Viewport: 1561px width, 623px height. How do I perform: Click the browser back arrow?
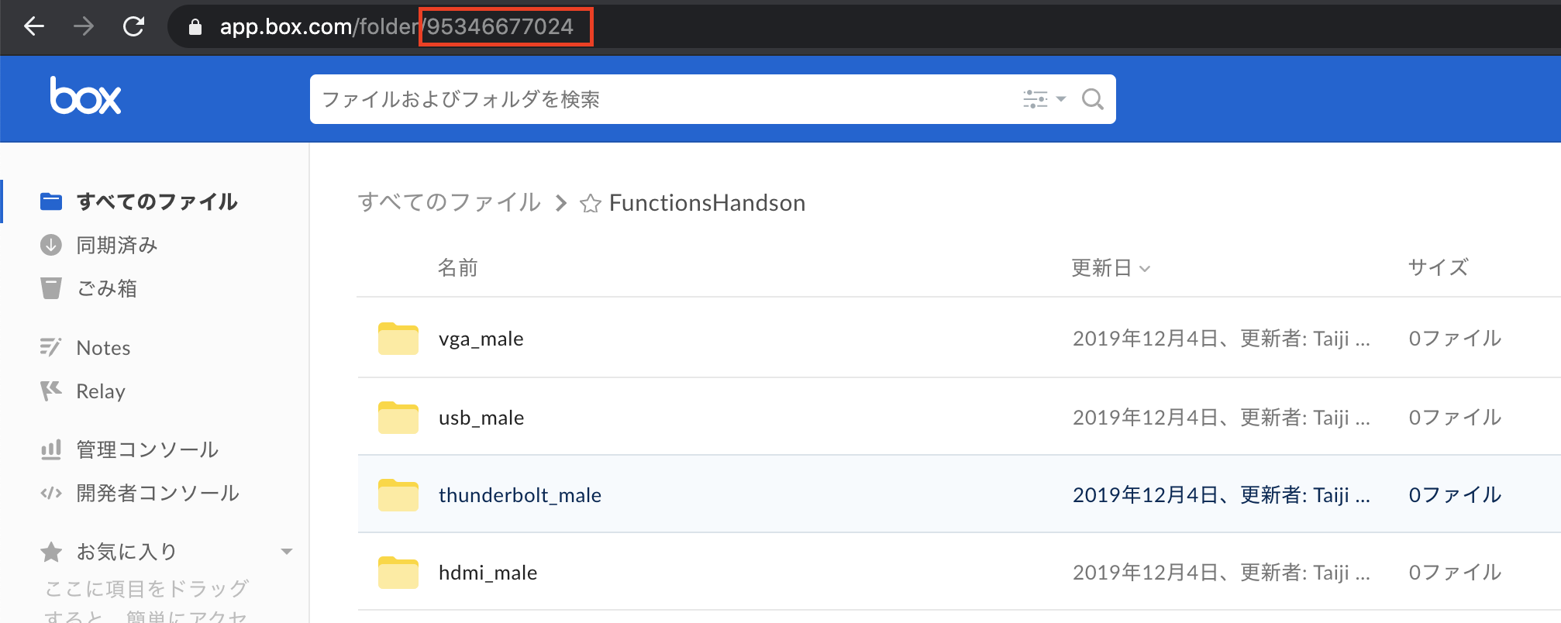coord(34,27)
